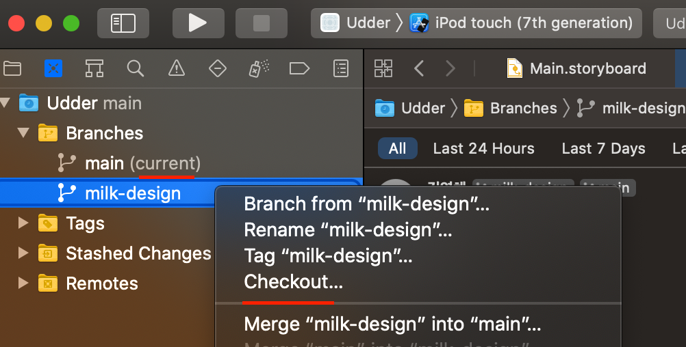The height and width of the screenshot is (347, 686).
Task: Run the Udder scheme with Play button
Action: point(198,23)
